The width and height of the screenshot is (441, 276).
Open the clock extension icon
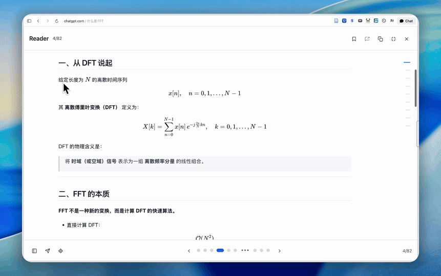coord(384,21)
